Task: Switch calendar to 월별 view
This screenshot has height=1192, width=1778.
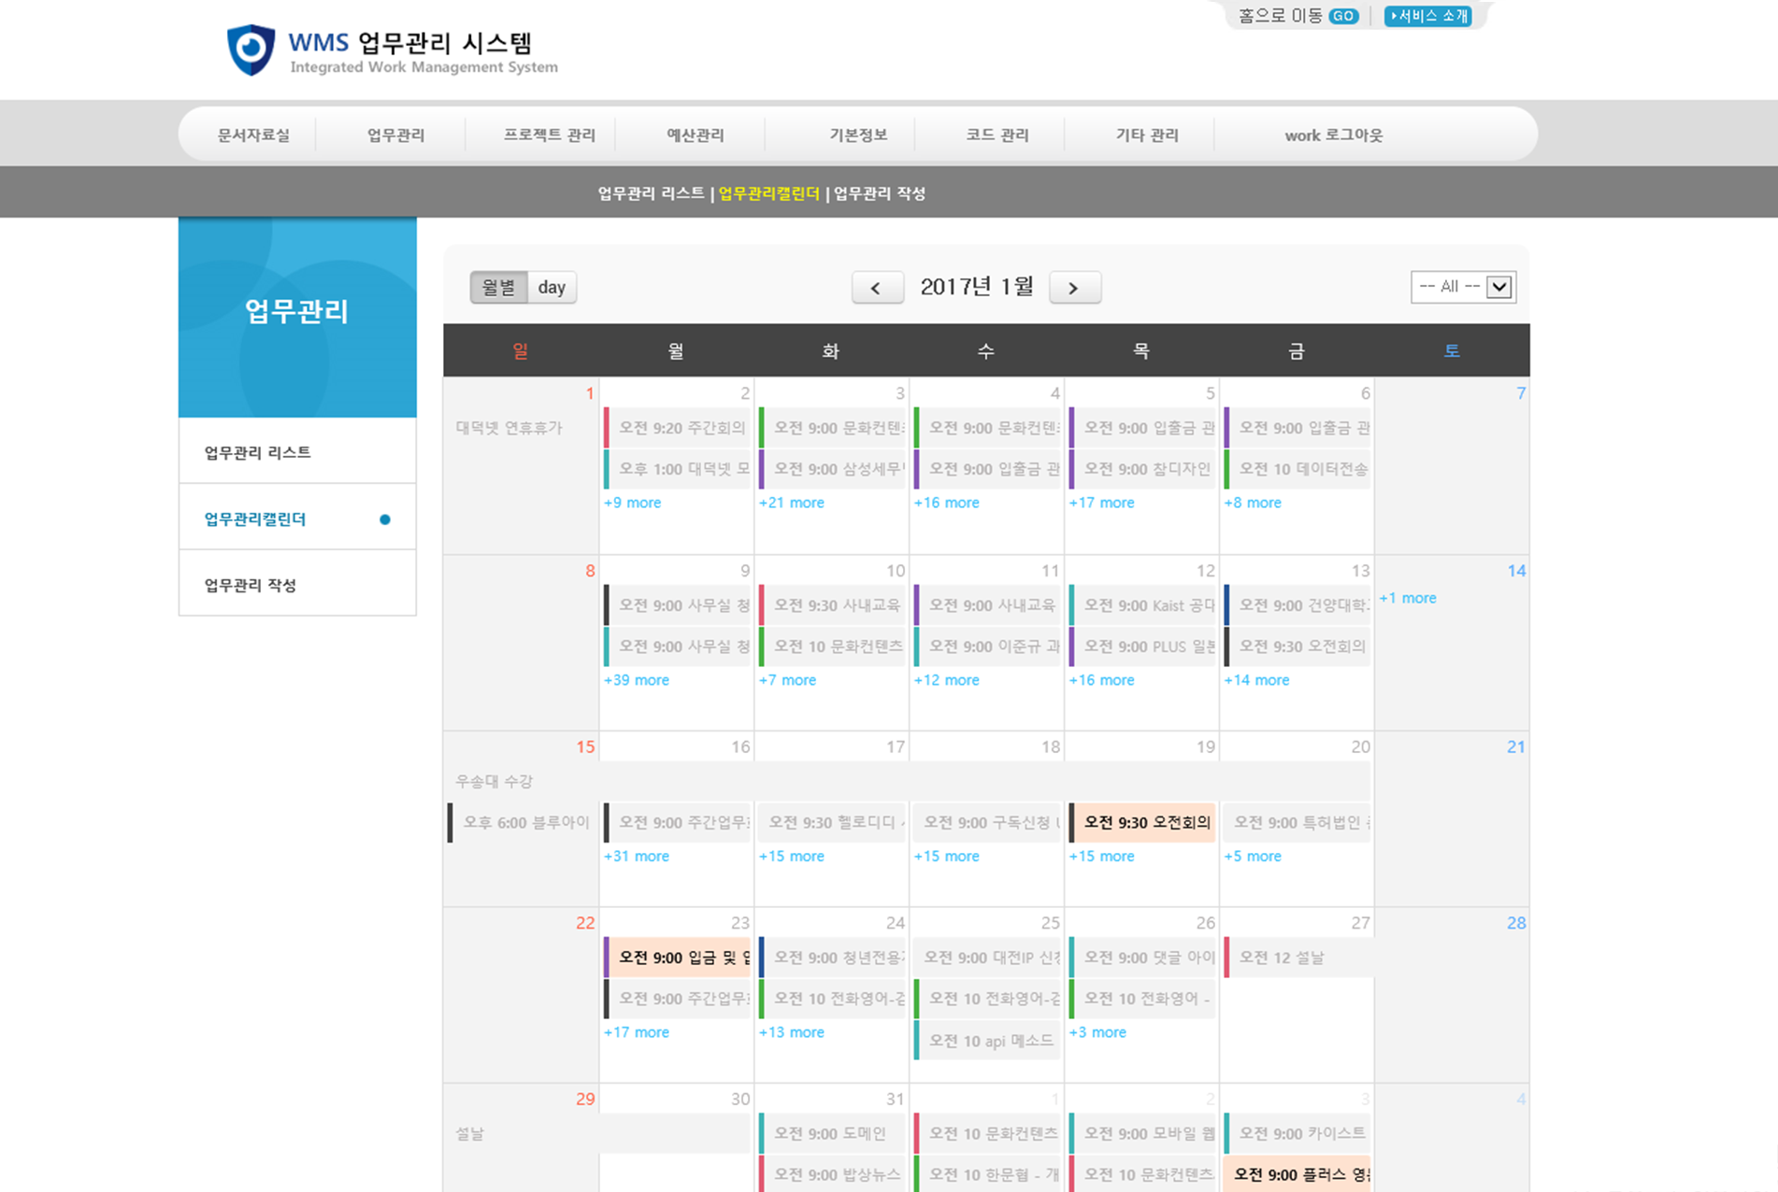Action: 498,288
